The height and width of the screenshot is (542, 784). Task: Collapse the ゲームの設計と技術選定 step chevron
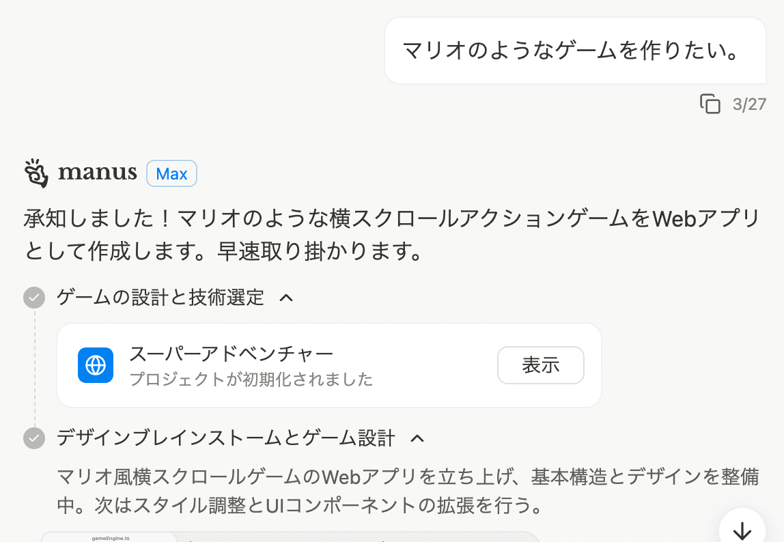pyautogui.click(x=288, y=298)
